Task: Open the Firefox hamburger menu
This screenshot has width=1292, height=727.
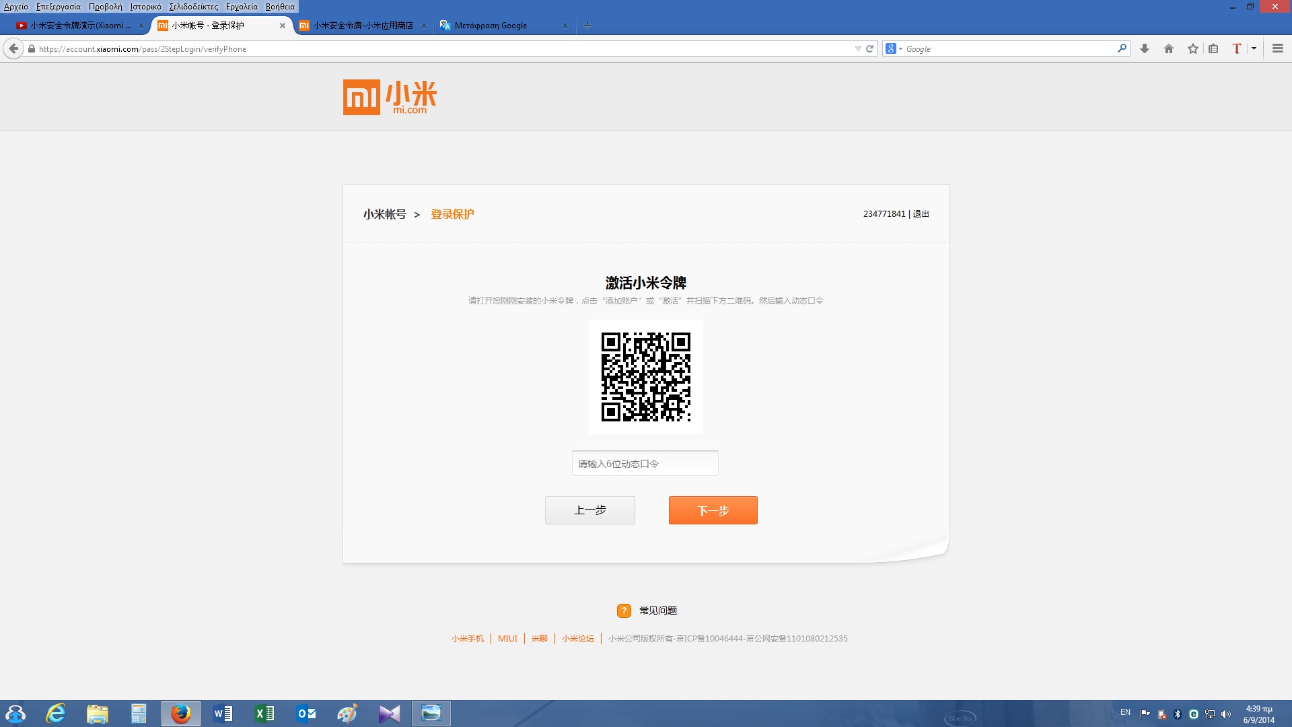Action: tap(1277, 48)
